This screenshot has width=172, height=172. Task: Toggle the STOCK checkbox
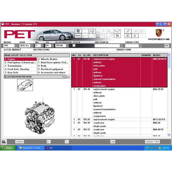pyautogui.click(x=74, y=46)
